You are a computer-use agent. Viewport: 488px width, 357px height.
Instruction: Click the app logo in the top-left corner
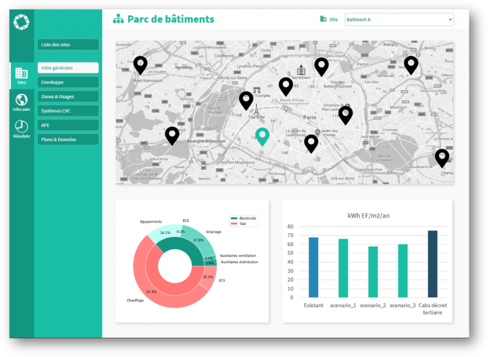point(20,21)
